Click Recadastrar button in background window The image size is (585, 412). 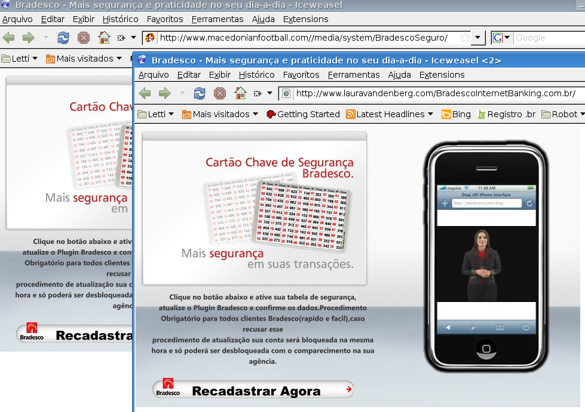[74, 334]
